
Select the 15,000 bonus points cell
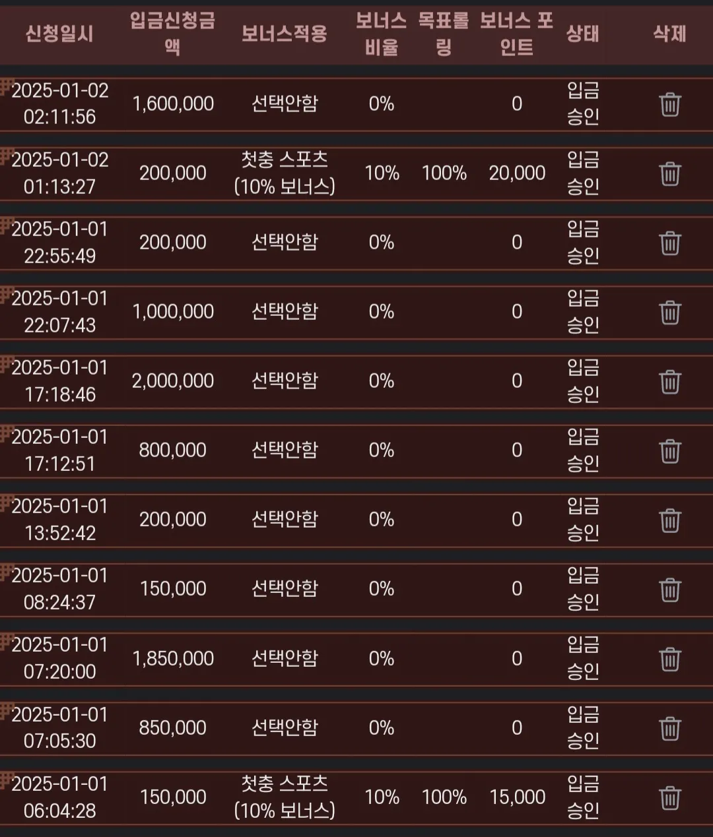tap(517, 797)
